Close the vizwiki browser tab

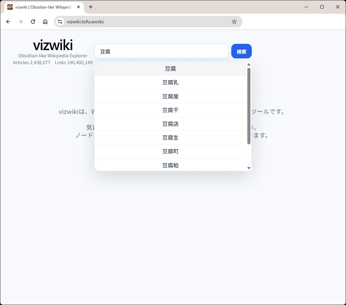pos(78,7)
